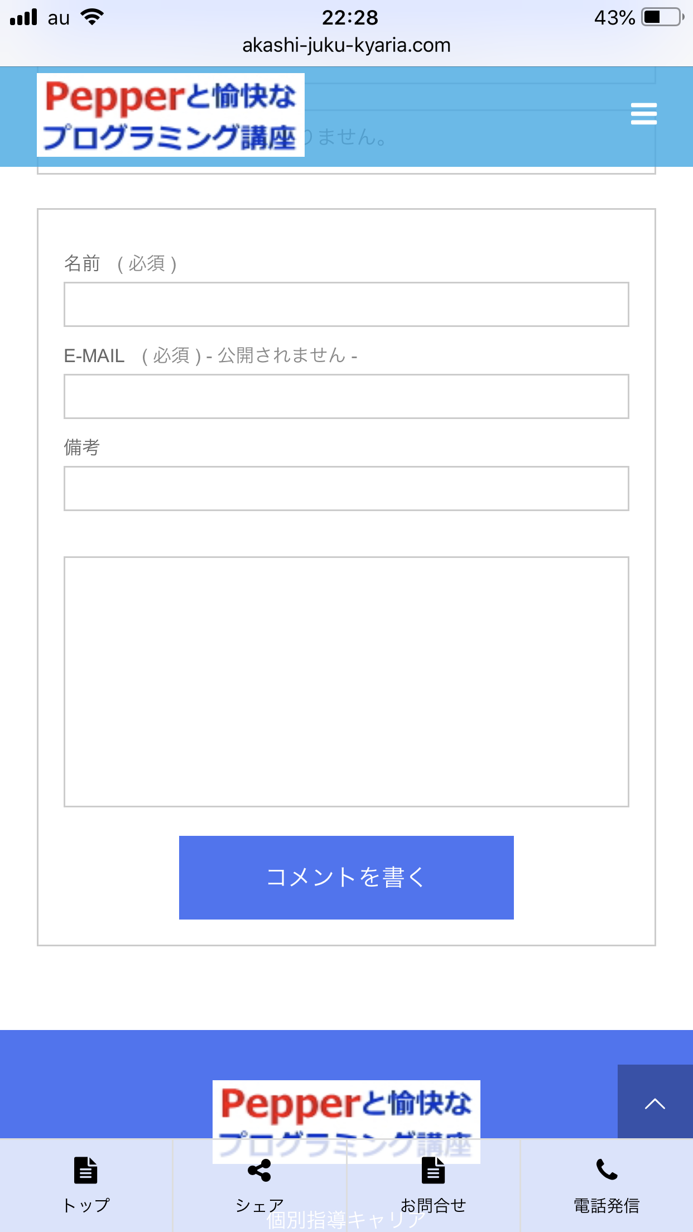
Task: Tap the akashi-juku-kyaria.com address bar
Action: tap(346, 45)
